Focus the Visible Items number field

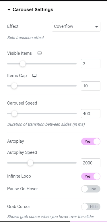tap(91, 64)
